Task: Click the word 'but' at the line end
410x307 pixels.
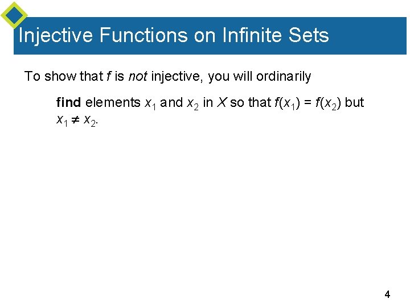Action: coord(354,102)
